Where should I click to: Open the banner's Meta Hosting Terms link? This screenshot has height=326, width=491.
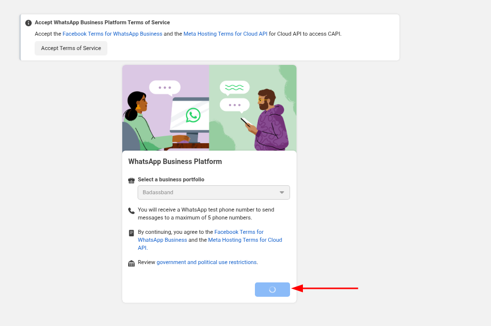(225, 34)
